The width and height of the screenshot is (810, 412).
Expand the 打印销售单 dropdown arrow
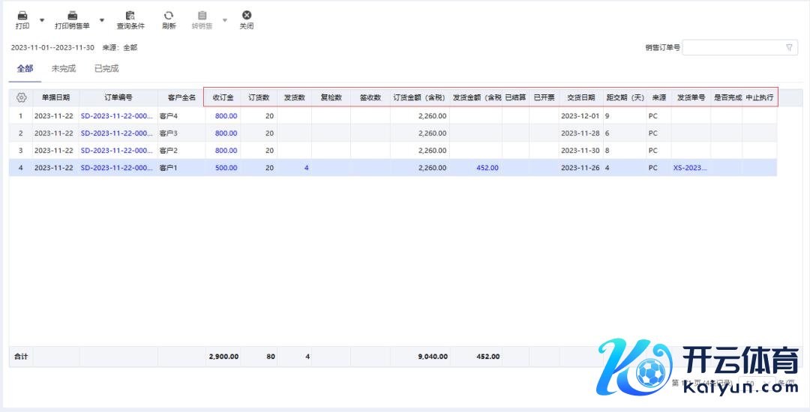102,20
